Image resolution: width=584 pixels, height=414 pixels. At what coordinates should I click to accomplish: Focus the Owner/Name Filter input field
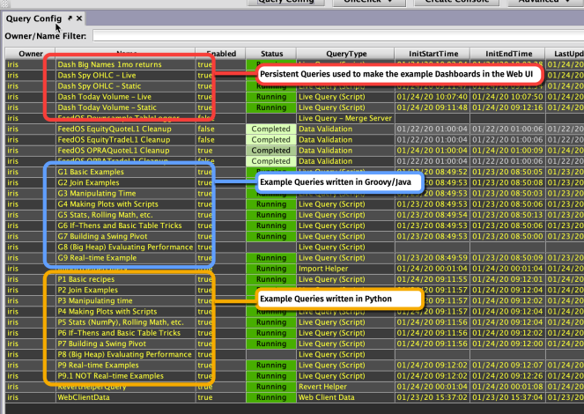pyautogui.click(x=338, y=36)
